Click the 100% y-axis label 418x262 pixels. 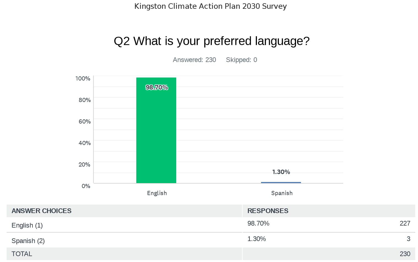tap(83, 79)
